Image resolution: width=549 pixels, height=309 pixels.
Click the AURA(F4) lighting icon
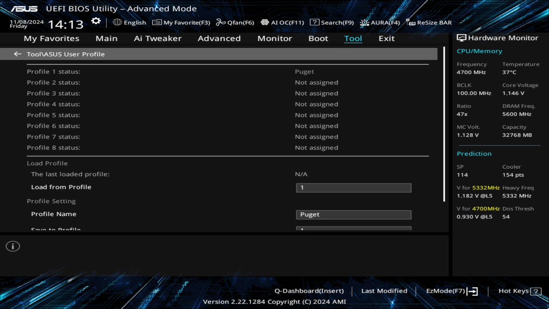point(365,22)
